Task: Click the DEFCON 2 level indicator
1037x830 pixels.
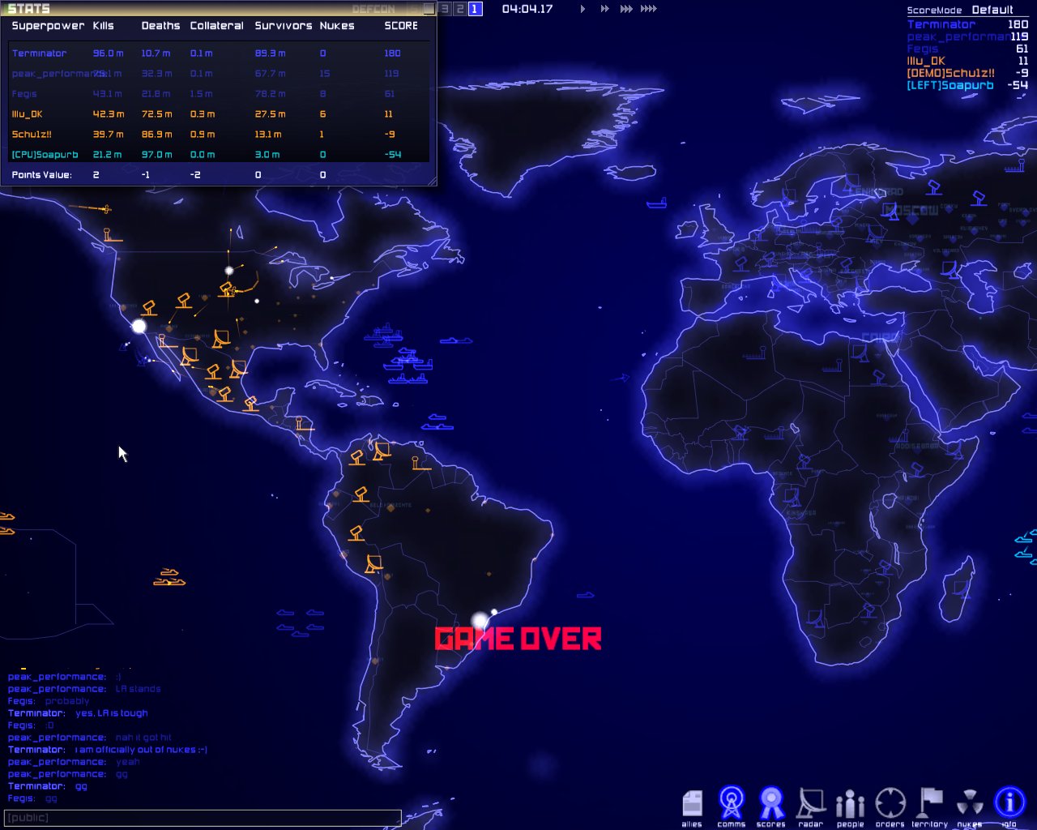Action: [459, 9]
